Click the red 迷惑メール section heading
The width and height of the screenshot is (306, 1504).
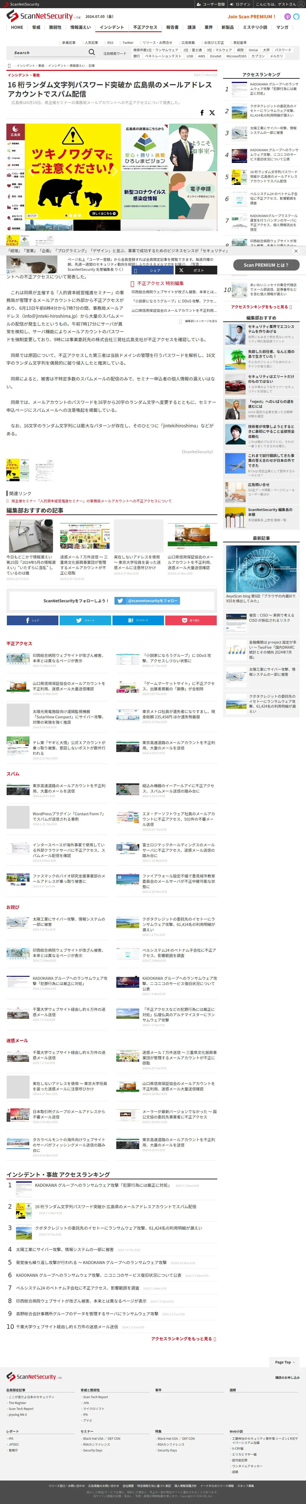(17, 1040)
